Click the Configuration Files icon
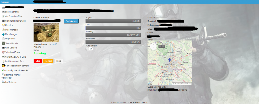The height and width of the screenshot is (104, 259). tap(3, 16)
